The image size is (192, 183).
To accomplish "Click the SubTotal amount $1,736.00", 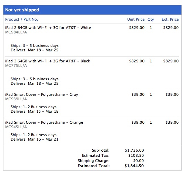I will [x=134, y=150].
